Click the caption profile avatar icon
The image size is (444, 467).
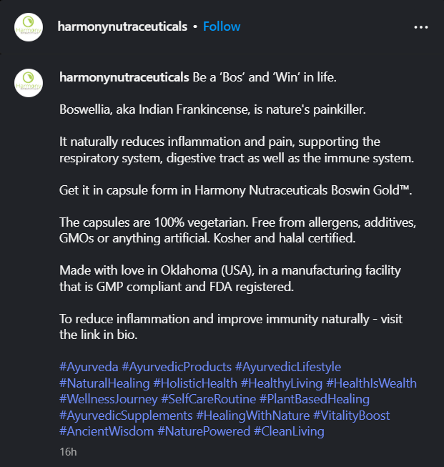[x=29, y=82]
